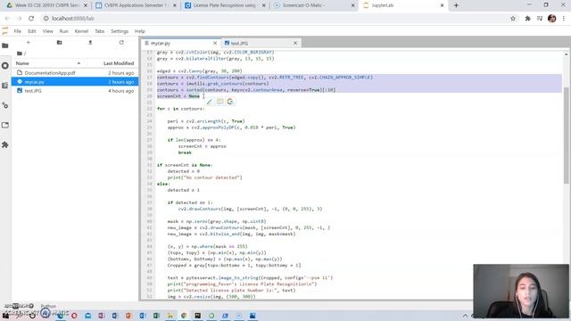Open the Extension Manager puzzle icon
571x321 pixels.
click(x=5, y=144)
